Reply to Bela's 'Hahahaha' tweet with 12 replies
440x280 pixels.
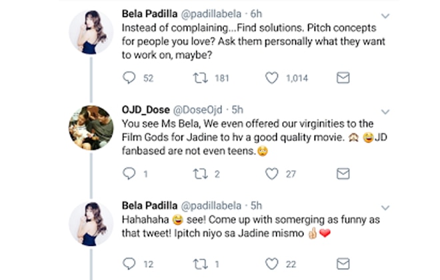[x=129, y=264]
